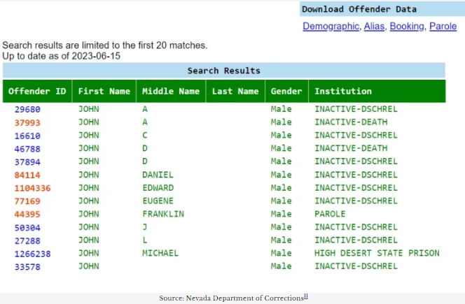This screenshot has width=465, height=304.
Task: Click offender ID 1104336
Action: (x=31, y=188)
